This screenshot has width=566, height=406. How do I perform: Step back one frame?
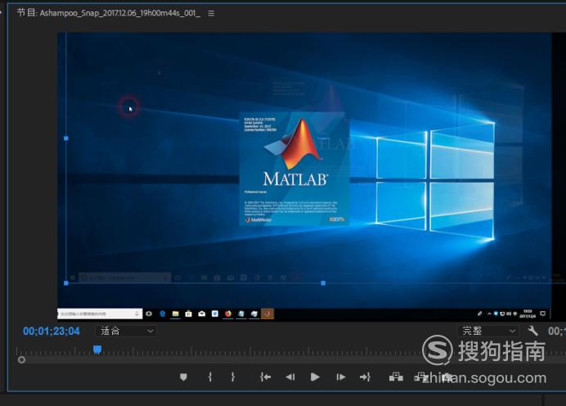(x=290, y=377)
